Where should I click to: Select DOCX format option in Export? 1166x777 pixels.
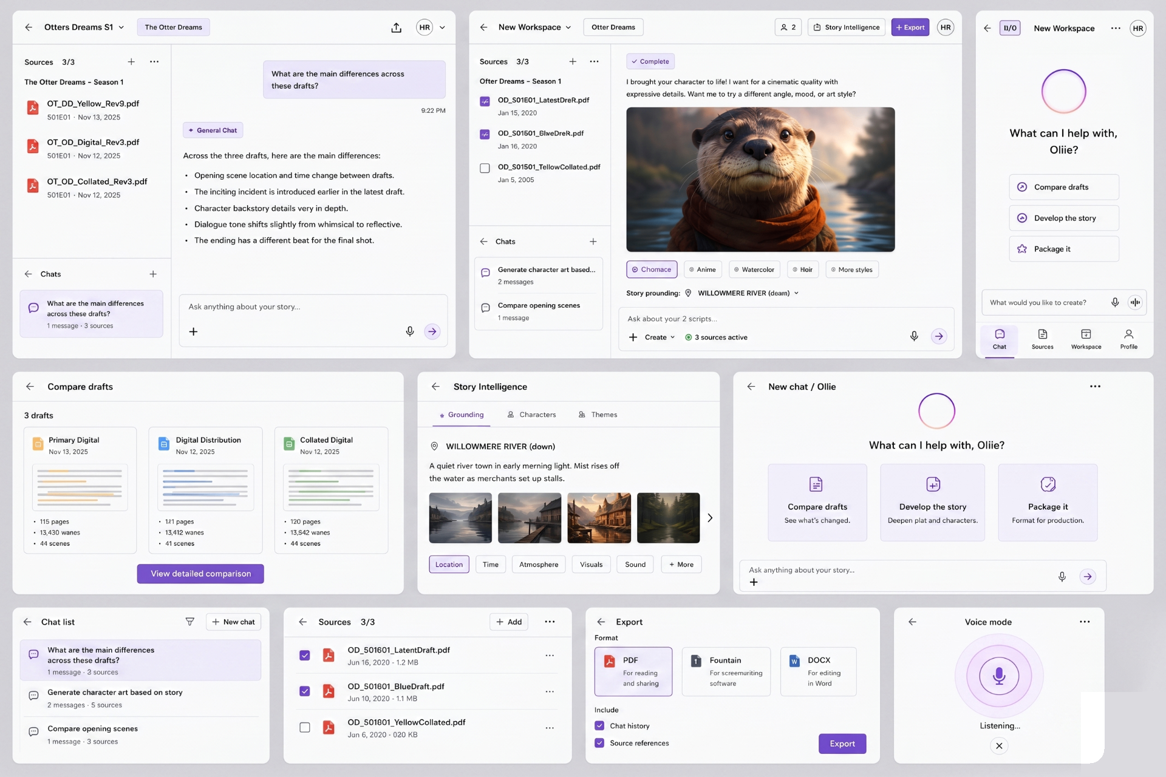819,671
